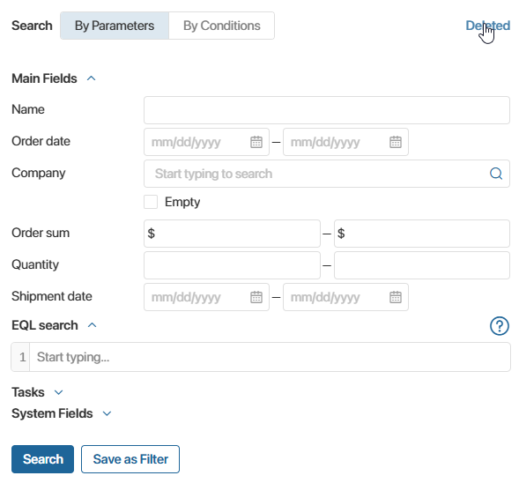This screenshot has width=519, height=483.
Task: Click the System Fields heading text
Action: pyautogui.click(x=52, y=413)
